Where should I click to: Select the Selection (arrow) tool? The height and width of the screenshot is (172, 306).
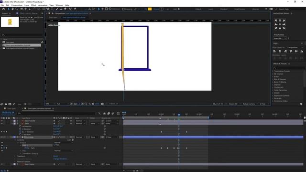[x=9, y=9]
